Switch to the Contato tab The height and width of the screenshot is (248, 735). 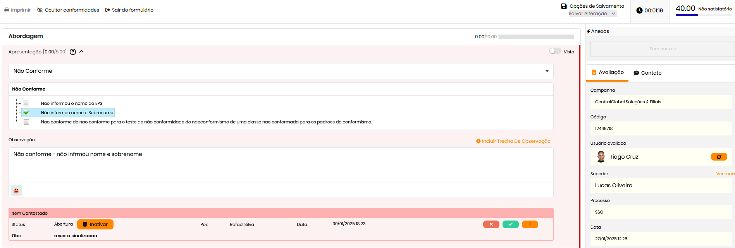coord(647,73)
